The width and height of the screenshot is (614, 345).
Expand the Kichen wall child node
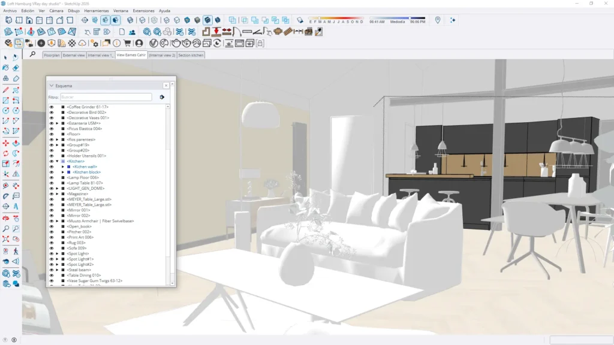63,167
